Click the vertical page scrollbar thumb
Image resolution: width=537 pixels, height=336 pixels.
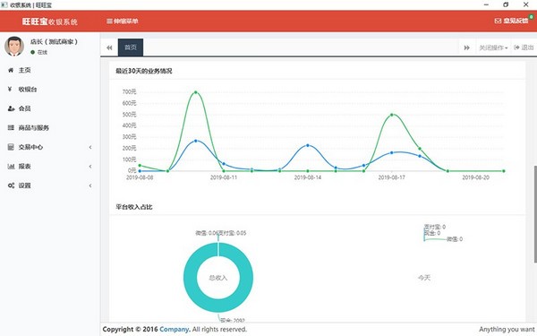pyautogui.click(x=535, y=215)
